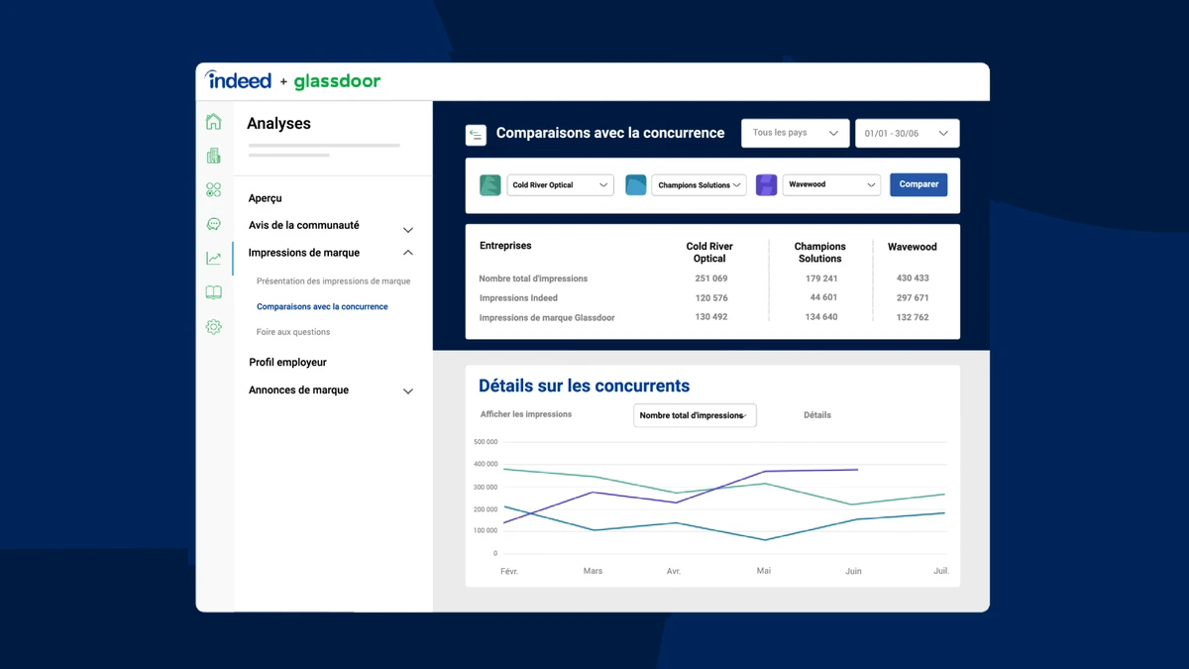The height and width of the screenshot is (669, 1189).
Task: Expand the Avis de la communauté section
Action: pyautogui.click(x=407, y=230)
